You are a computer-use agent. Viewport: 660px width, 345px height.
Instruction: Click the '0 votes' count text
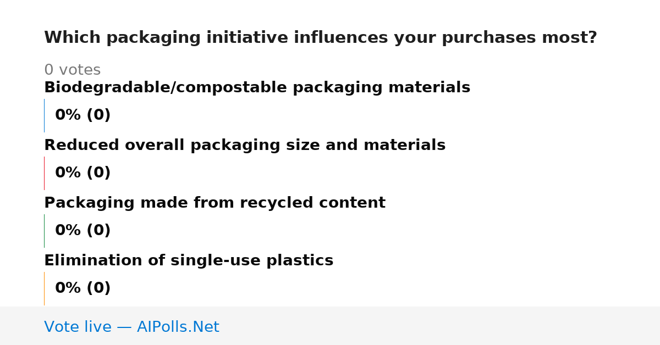tap(72, 70)
